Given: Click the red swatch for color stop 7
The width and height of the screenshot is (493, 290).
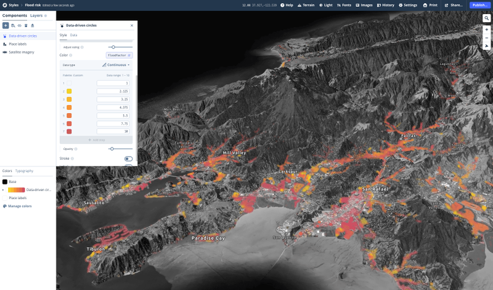Looking at the screenshot, I should point(69,131).
